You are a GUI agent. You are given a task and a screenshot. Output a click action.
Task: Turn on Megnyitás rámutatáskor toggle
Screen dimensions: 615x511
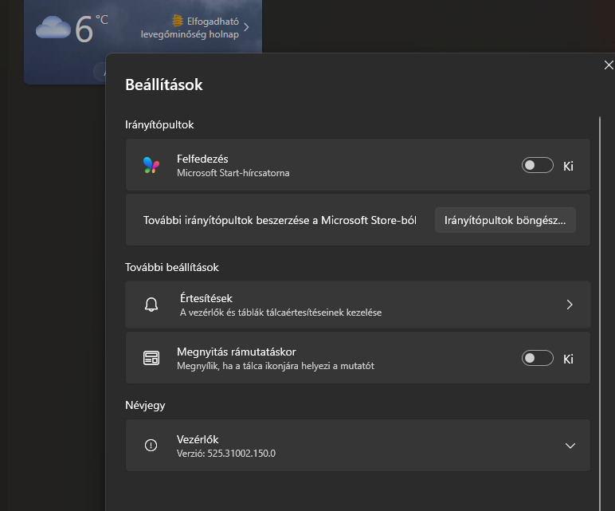click(537, 359)
